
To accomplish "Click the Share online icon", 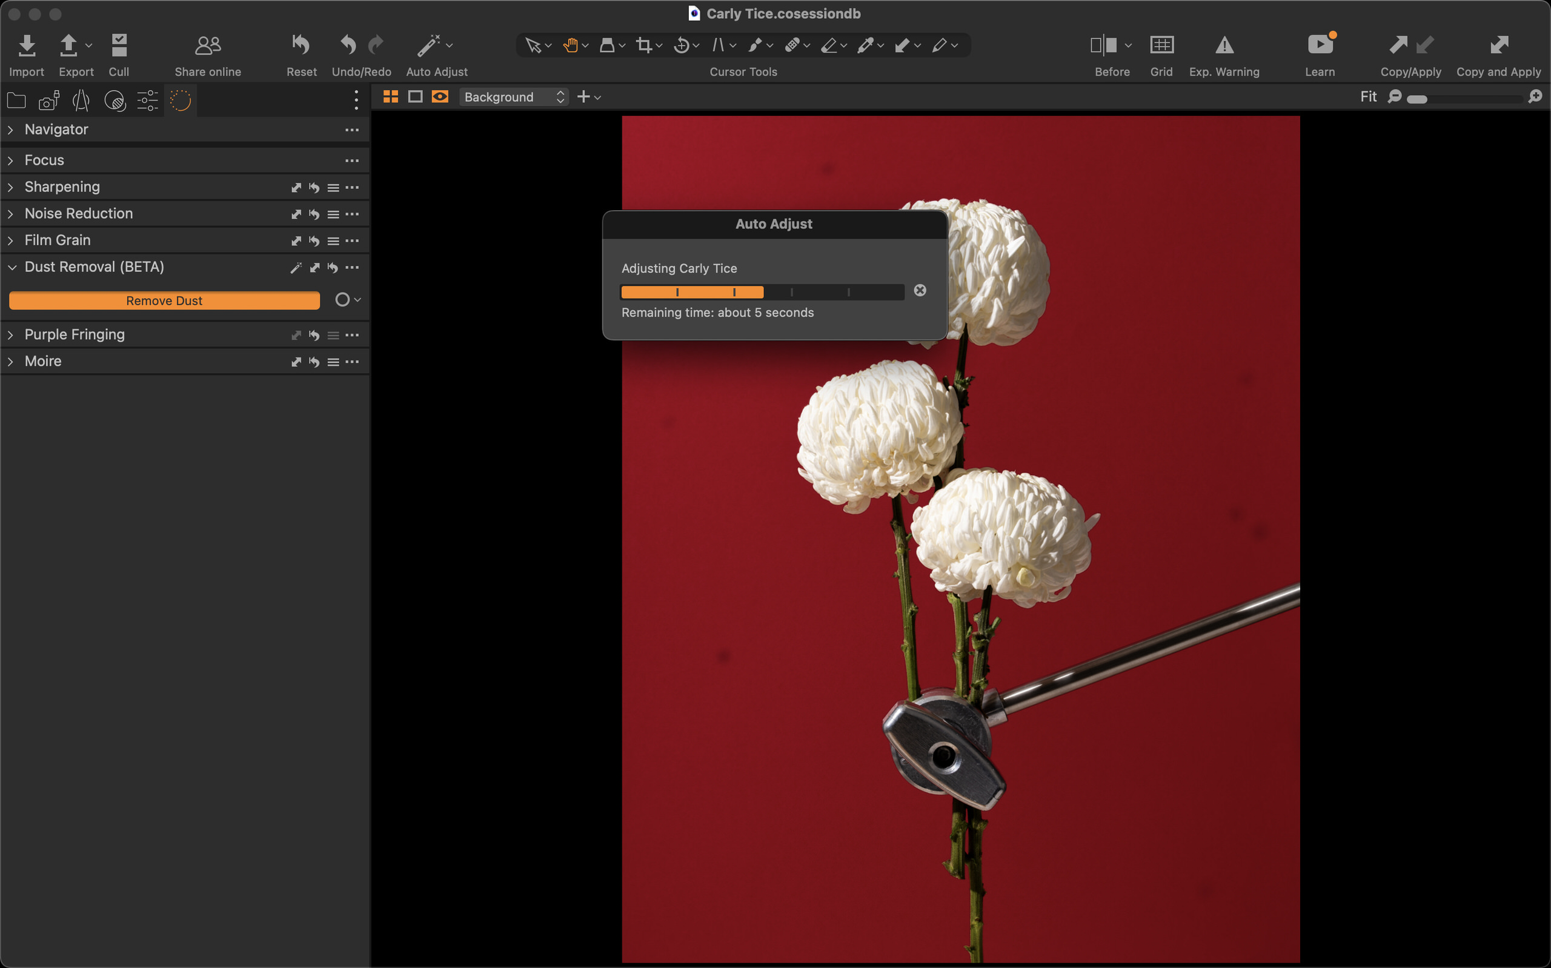I will click(x=207, y=45).
